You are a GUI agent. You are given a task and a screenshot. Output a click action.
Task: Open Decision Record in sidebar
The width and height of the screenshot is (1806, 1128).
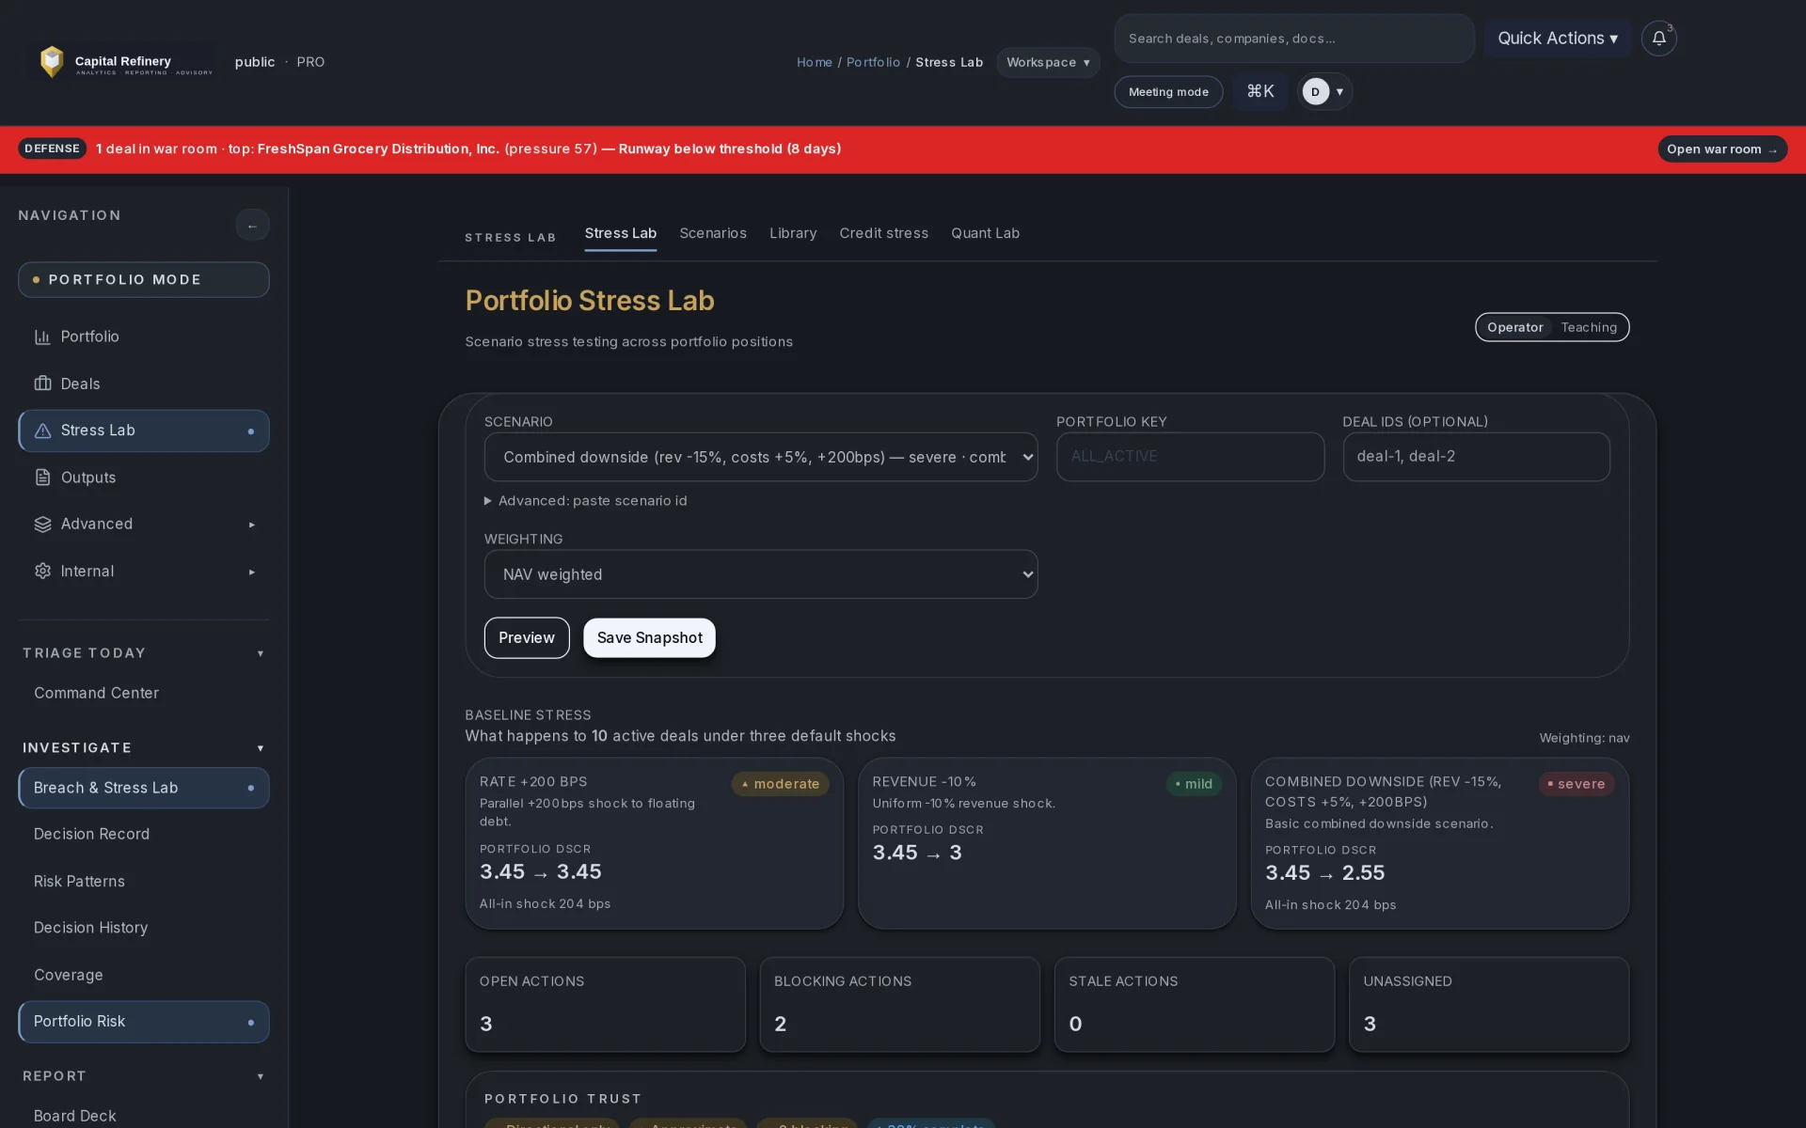(144, 835)
